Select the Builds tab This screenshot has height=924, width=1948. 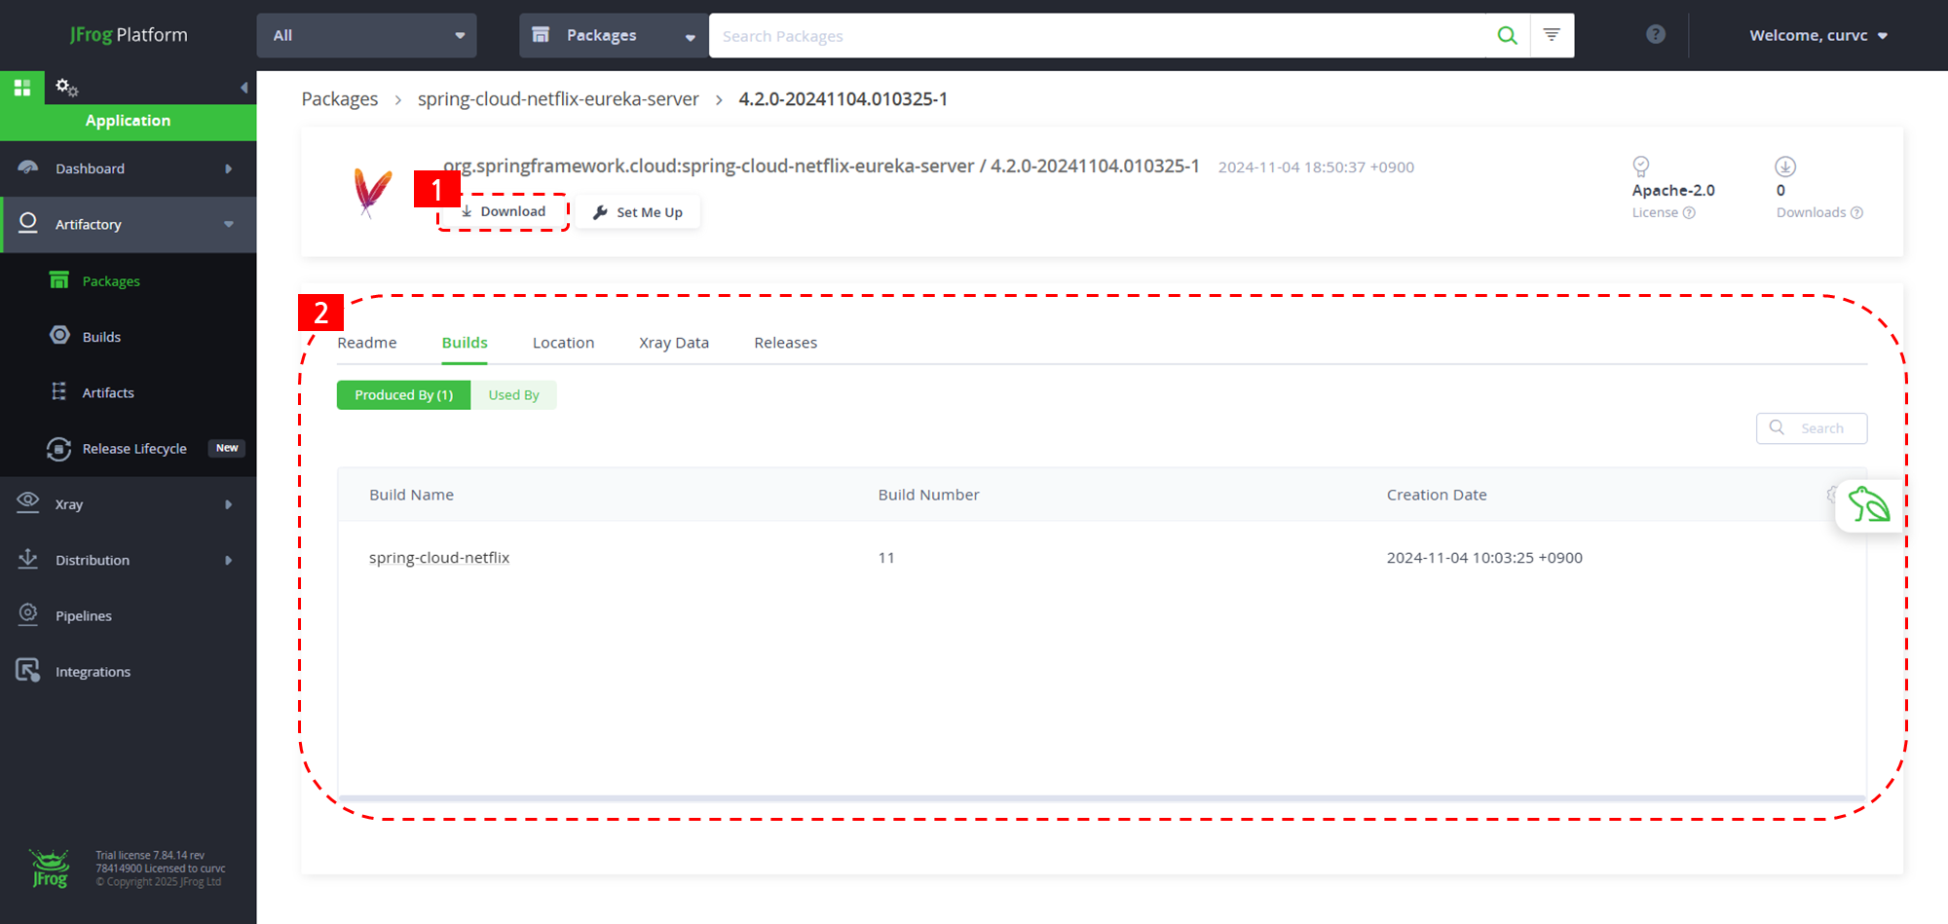pyautogui.click(x=465, y=343)
